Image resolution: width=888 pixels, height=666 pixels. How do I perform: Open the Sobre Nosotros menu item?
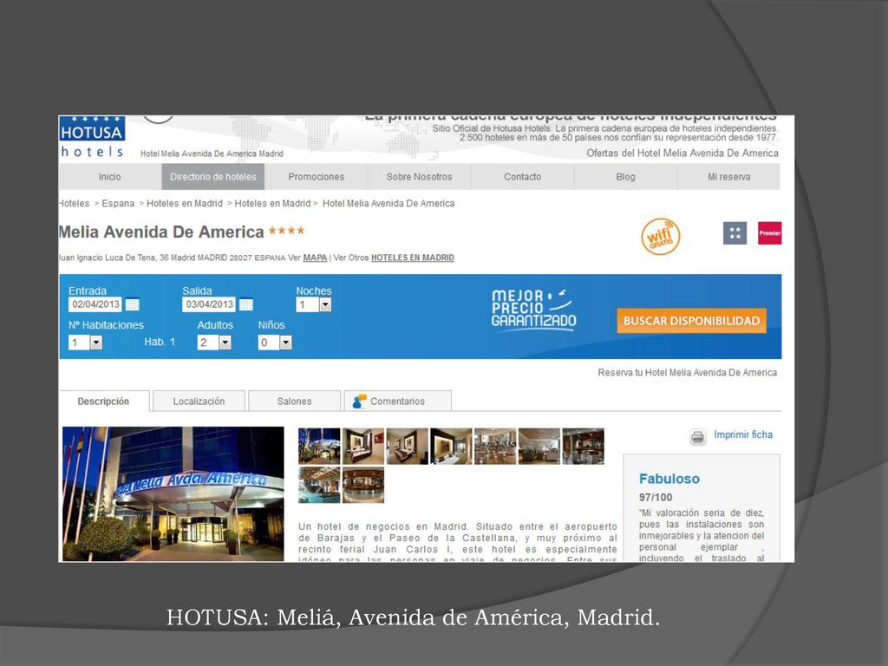point(419,177)
